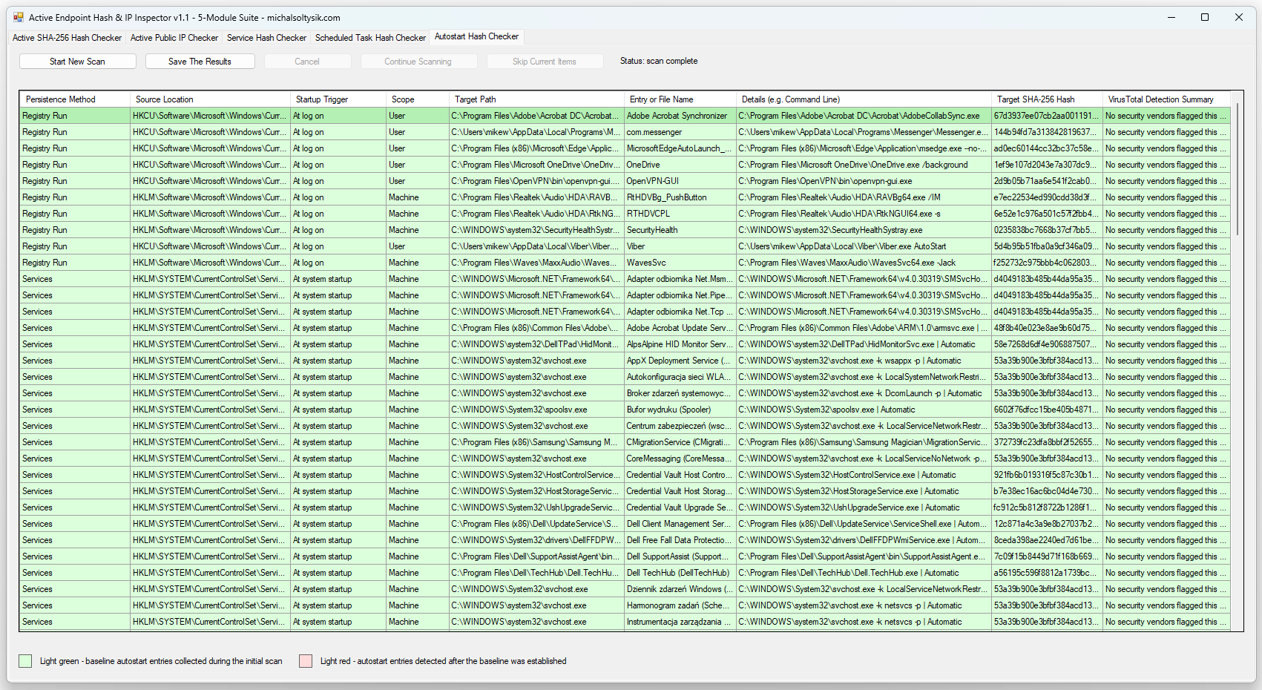Select the Service Hash Checker tab
Image resolution: width=1262 pixels, height=690 pixels.
266,38
